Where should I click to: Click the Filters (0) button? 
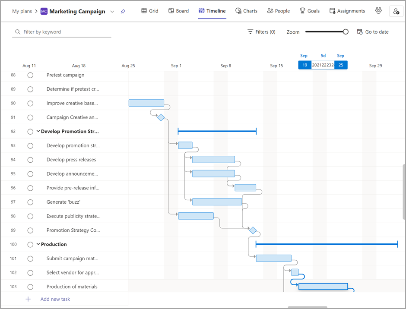[261, 32]
